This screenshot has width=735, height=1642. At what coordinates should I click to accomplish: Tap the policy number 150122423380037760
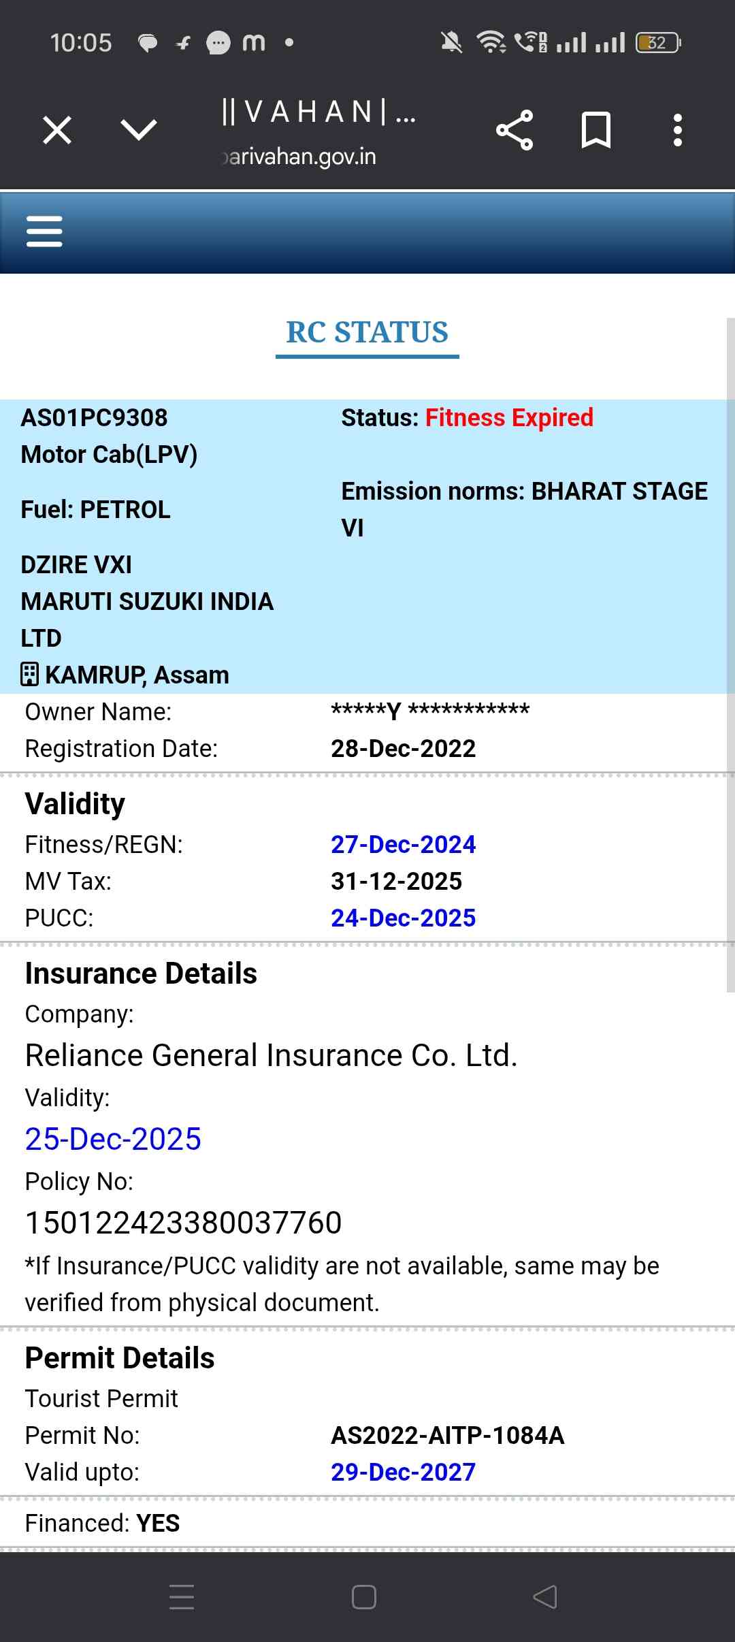point(183,1223)
